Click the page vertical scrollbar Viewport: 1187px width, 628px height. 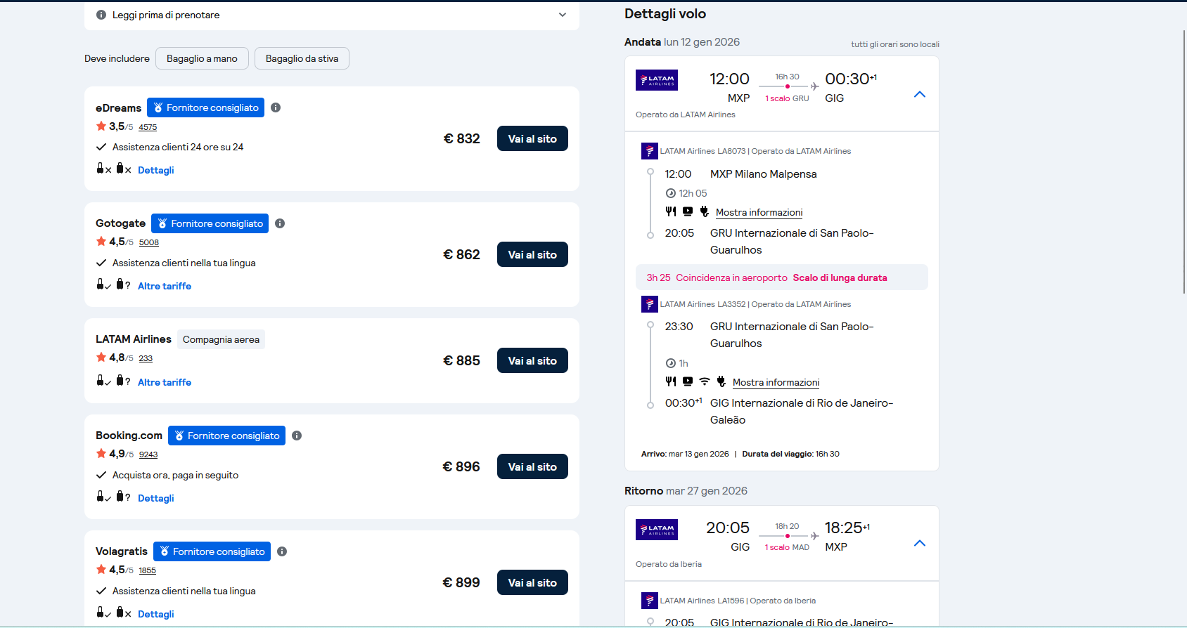1184,162
